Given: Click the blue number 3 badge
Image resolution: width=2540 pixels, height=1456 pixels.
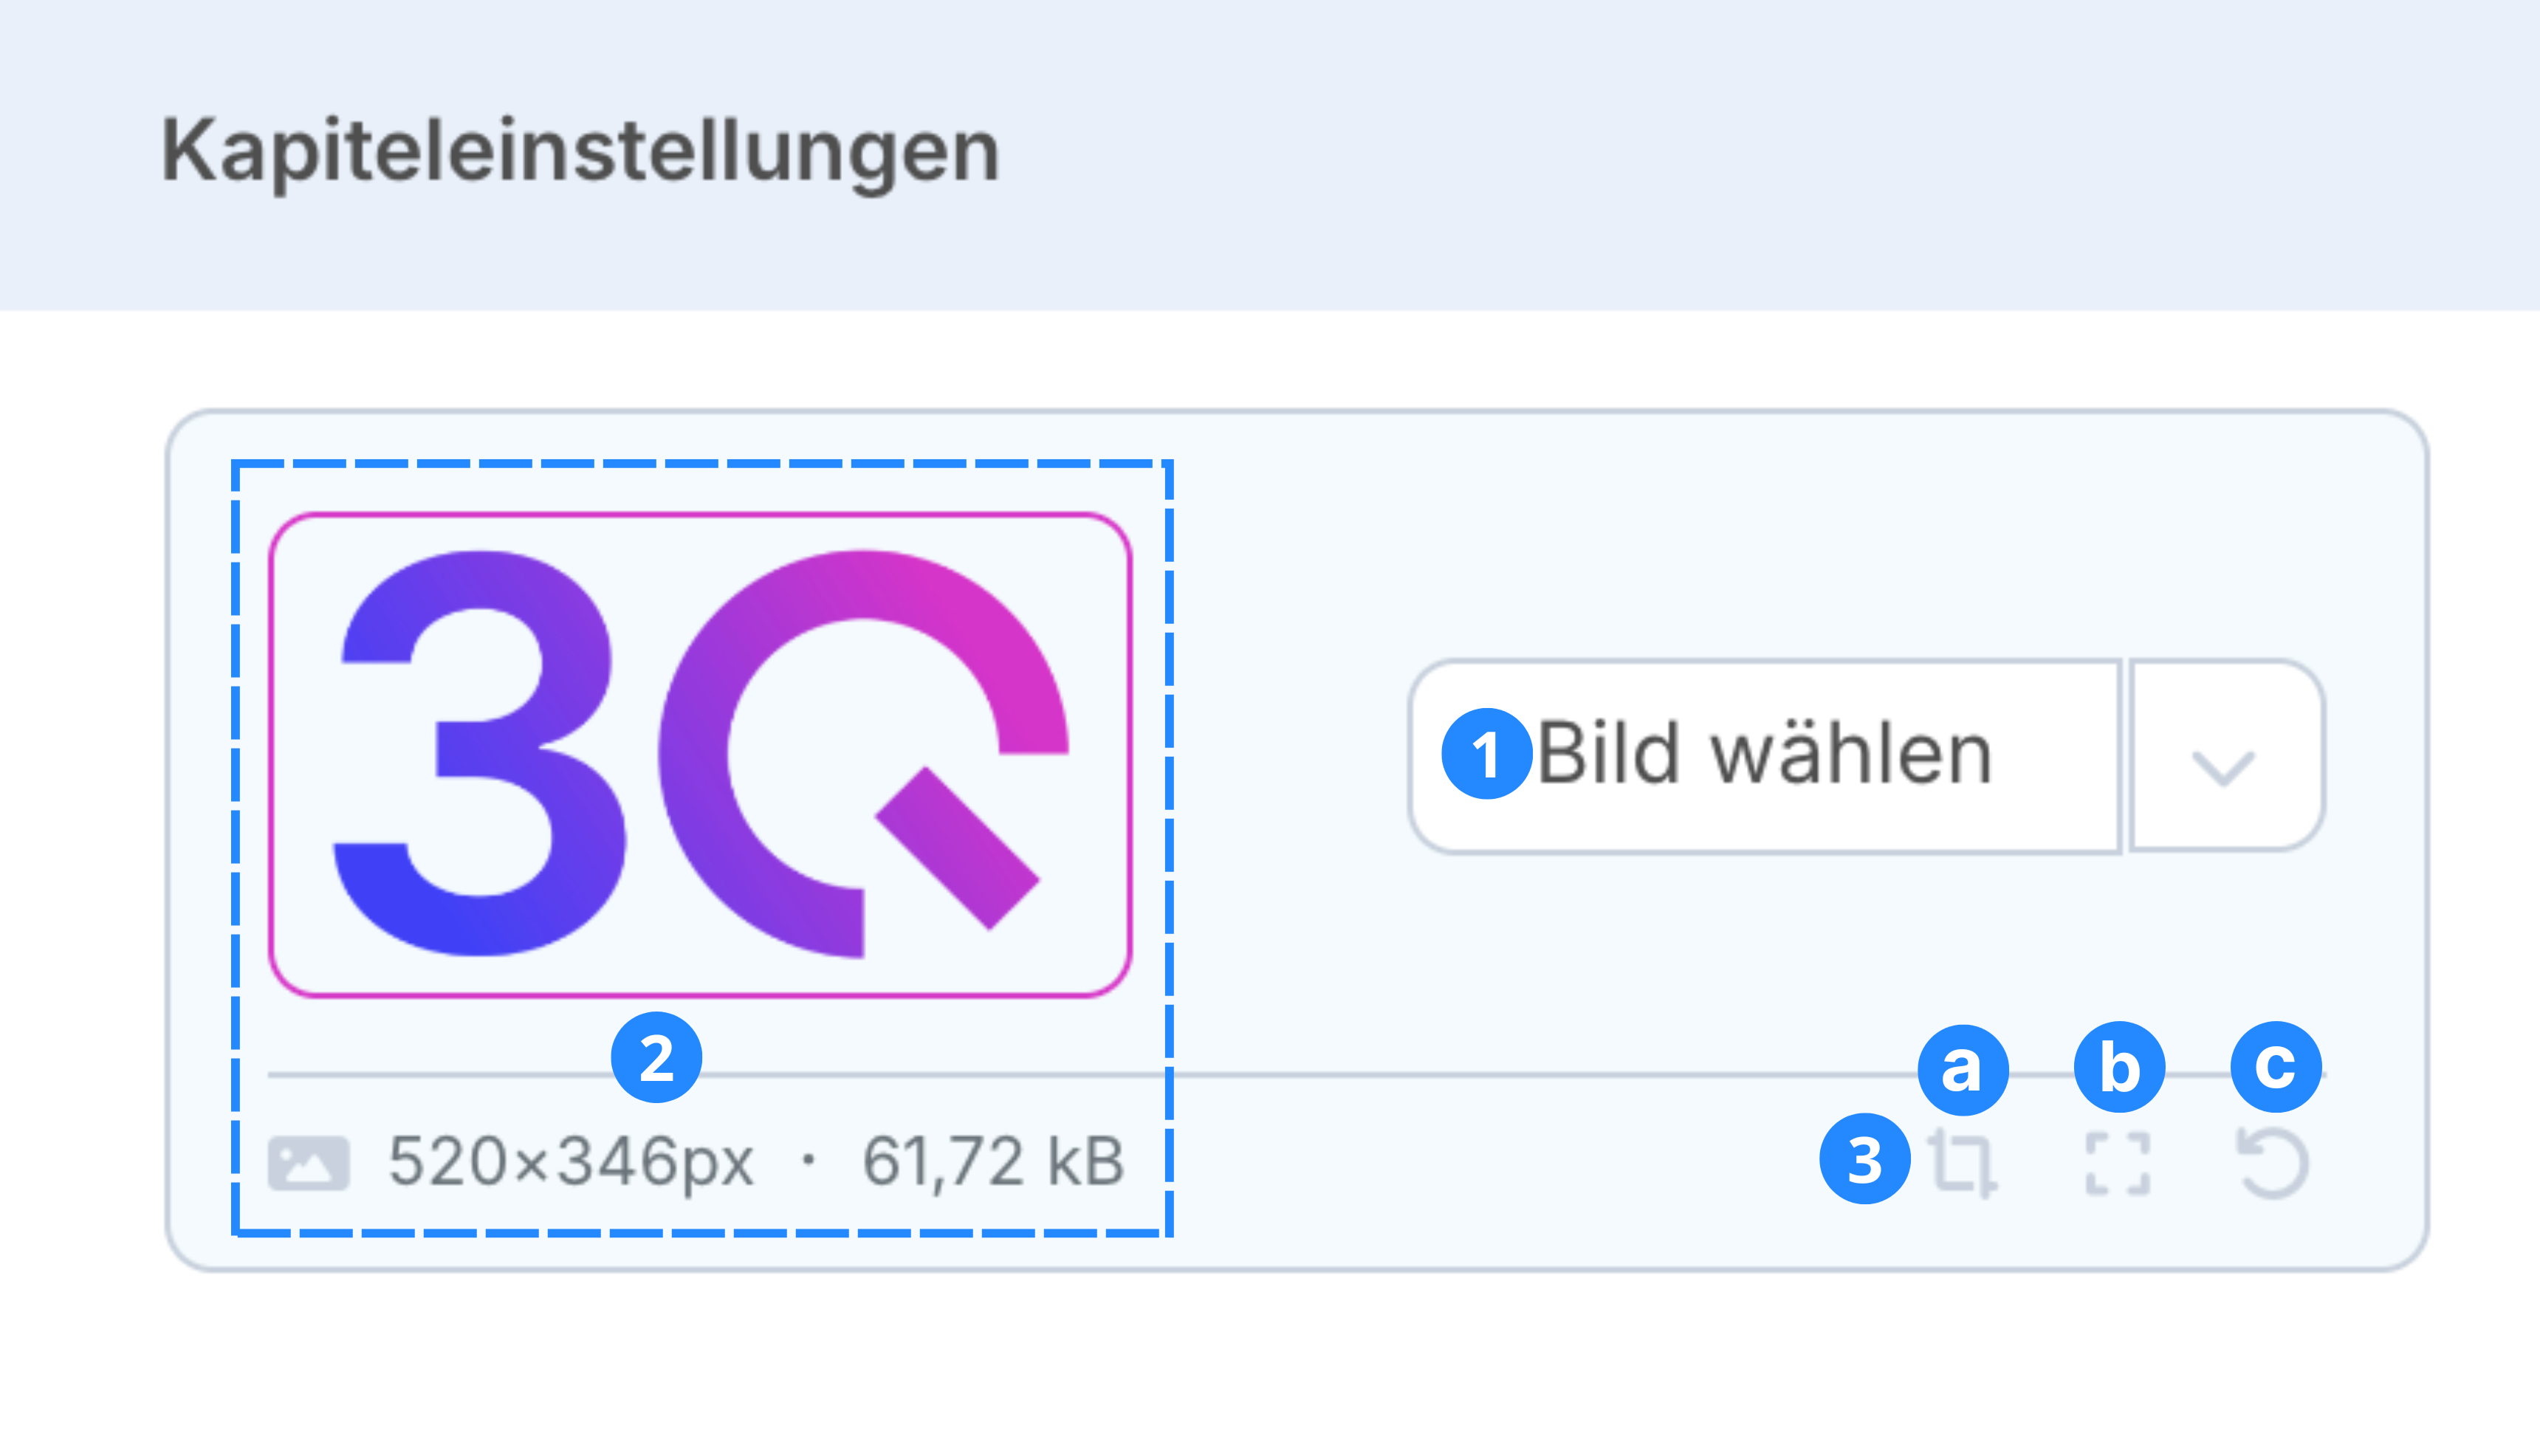Looking at the screenshot, I should pos(1864,1160).
